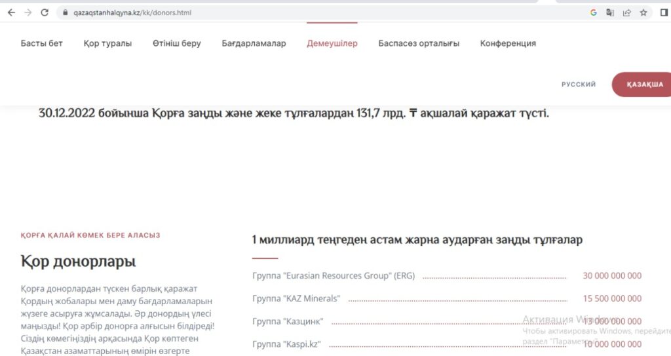
Task: Open the Баспасөз орталығы menu item
Action: point(419,43)
